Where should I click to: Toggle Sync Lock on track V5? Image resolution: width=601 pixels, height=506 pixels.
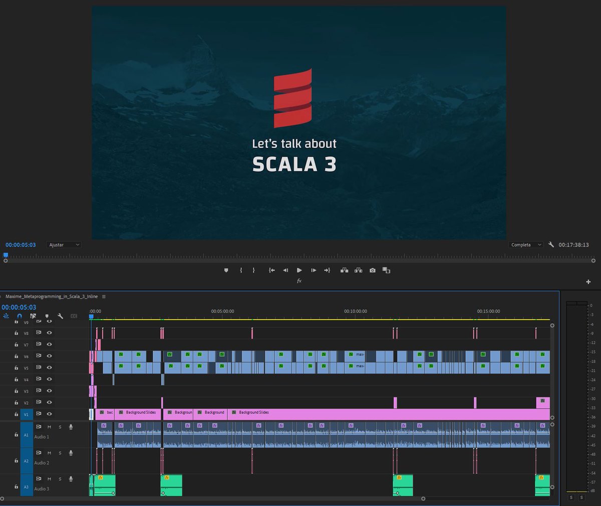(38, 368)
